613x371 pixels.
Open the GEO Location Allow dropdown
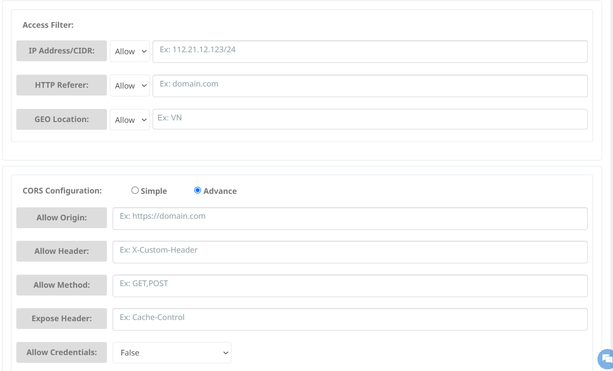tap(130, 120)
